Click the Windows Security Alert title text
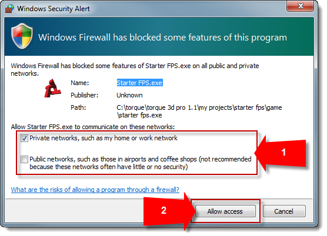 point(54,9)
